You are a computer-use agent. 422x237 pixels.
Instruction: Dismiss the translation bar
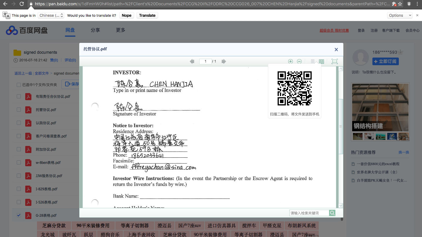pos(417,15)
